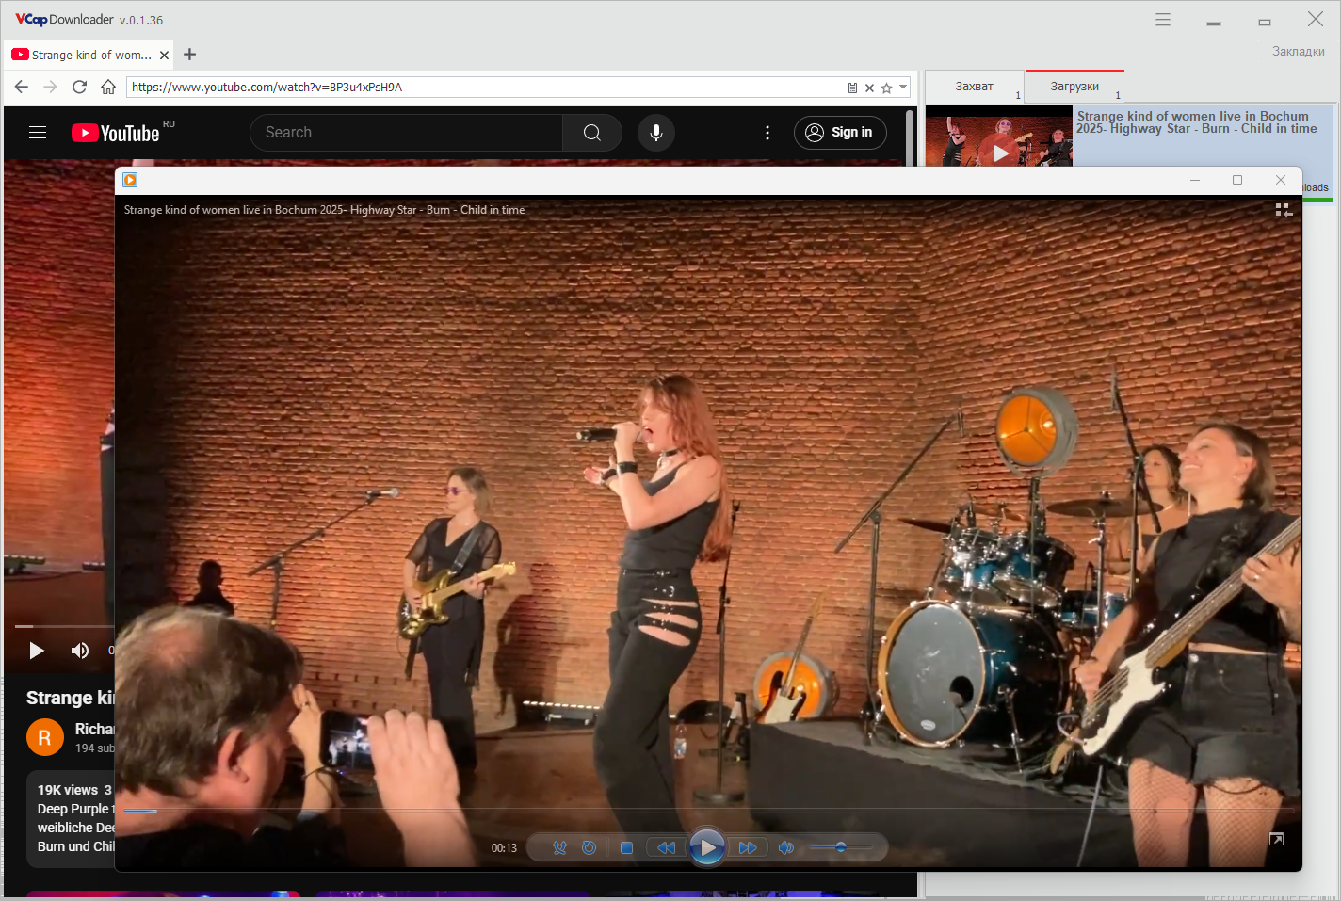Click the YouTube Sign in button
1341x901 pixels.
[x=840, y=133]
